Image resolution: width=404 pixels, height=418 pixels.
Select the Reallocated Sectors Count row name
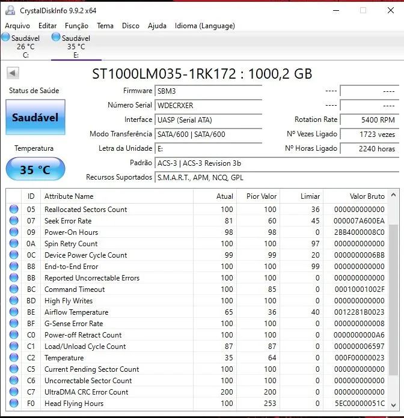point(85,209)
